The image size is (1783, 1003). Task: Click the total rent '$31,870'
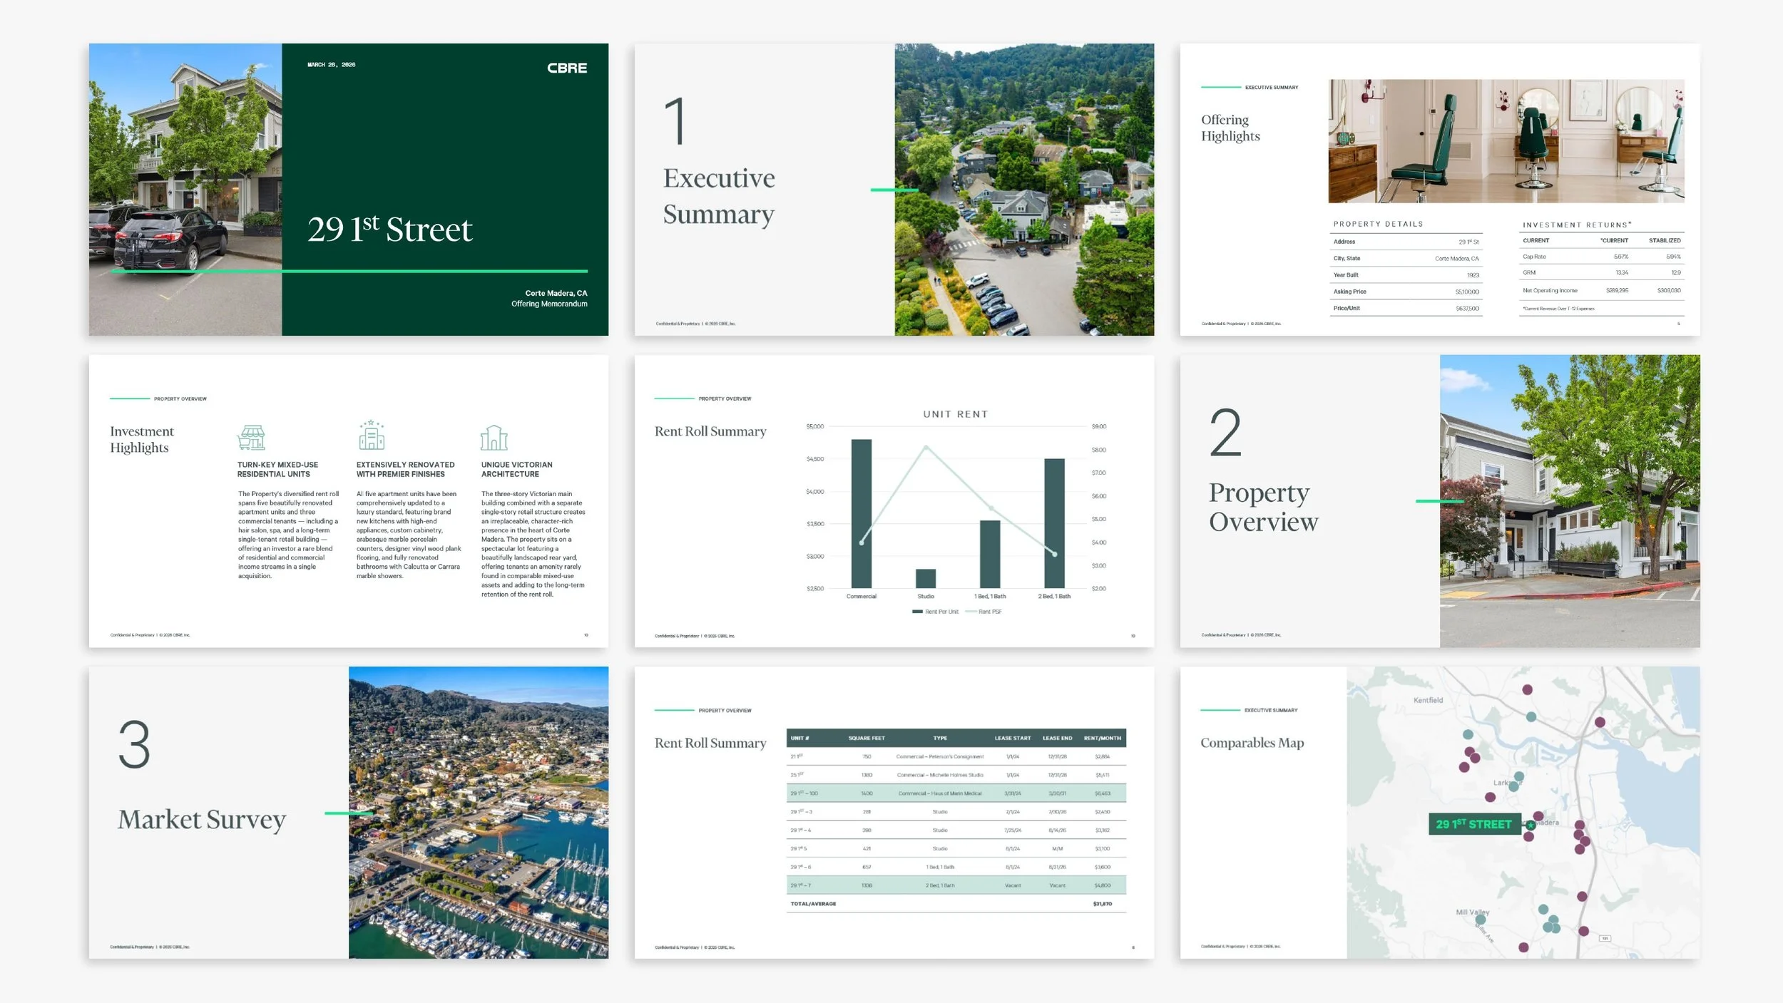(1102, 904)
